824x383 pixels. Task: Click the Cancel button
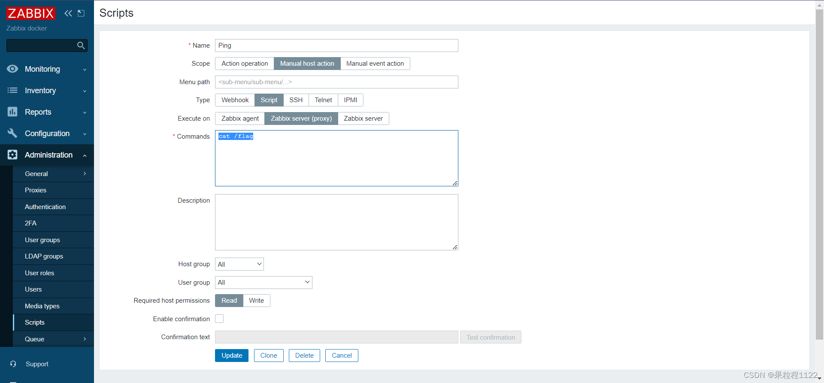click(342, 356)
